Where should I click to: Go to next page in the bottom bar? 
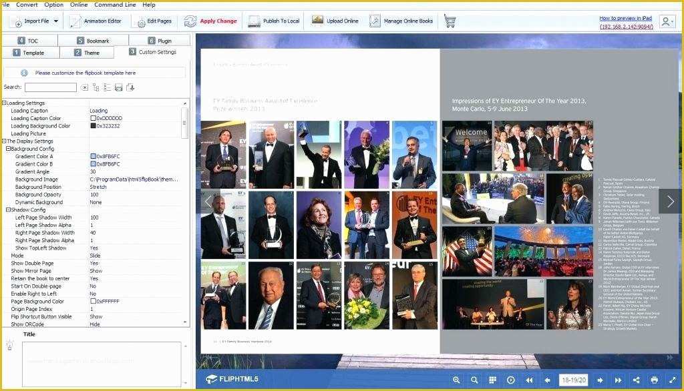click(x=601, y=380)
